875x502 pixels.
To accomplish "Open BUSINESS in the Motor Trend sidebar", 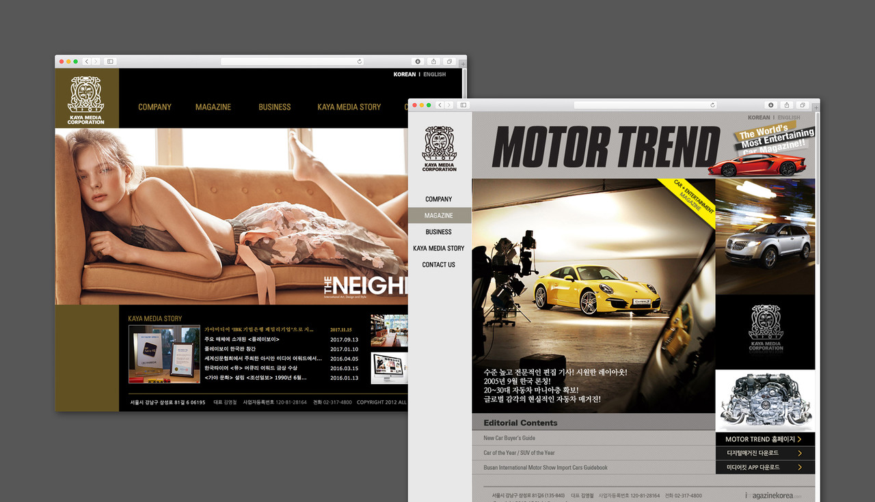I will (439, 232).
